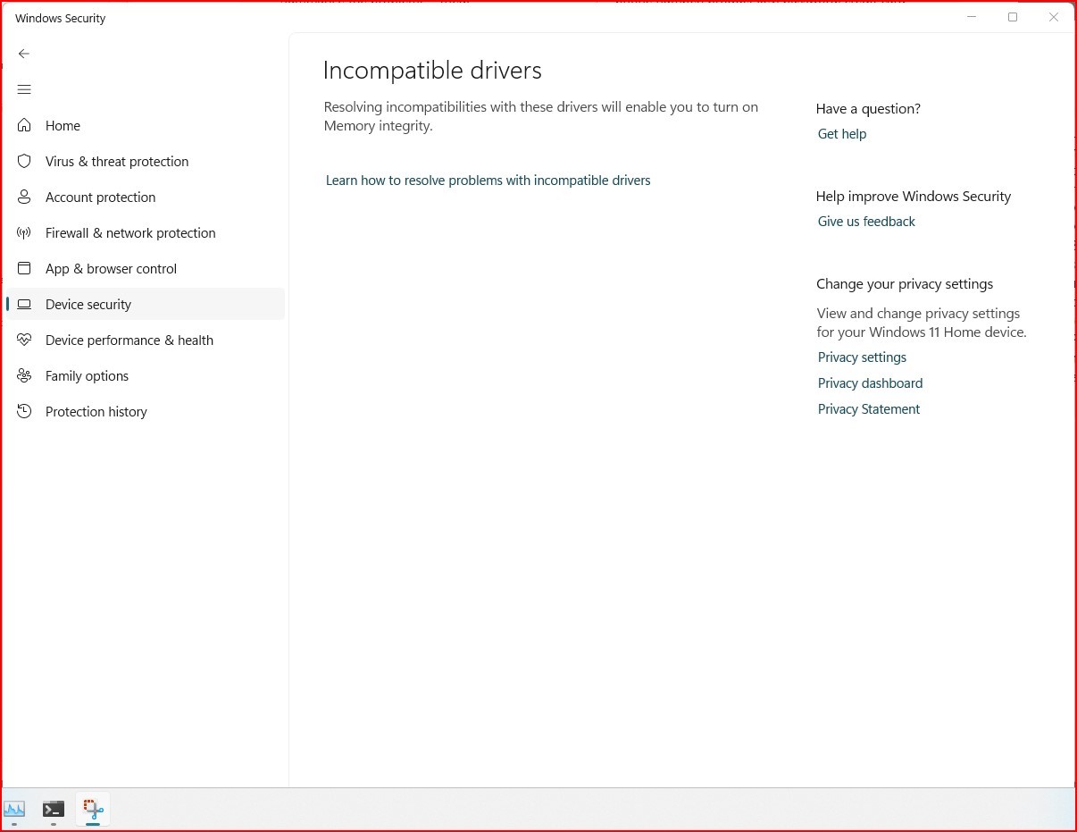Click the Device performance & health heart icon

[x=25, y=340]
